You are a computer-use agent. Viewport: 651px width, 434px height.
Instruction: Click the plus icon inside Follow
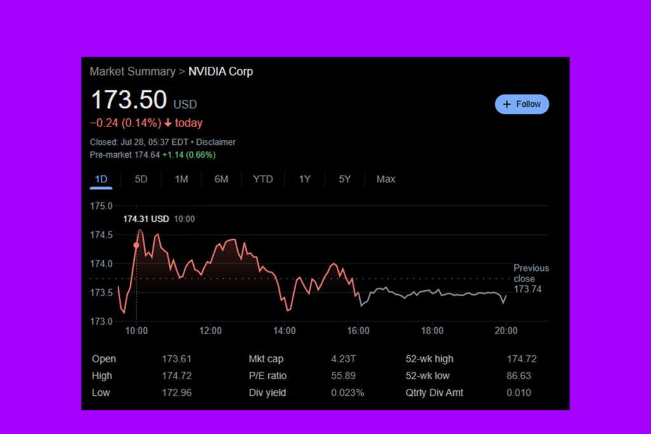tap(507, 104)
